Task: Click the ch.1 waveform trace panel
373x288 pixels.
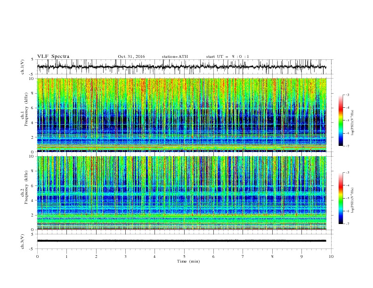Action: [x=185, y=67]
